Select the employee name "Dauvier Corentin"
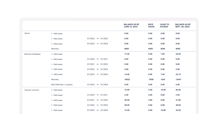 (x=32, y=90)
